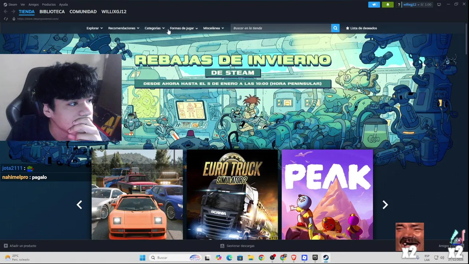Open the Euro Truck Simulator 2 game card
469x264 pixels.
232,194
